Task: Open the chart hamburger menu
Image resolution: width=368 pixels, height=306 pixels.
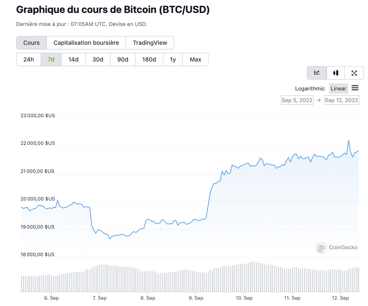Action: [x=355, y=88]
